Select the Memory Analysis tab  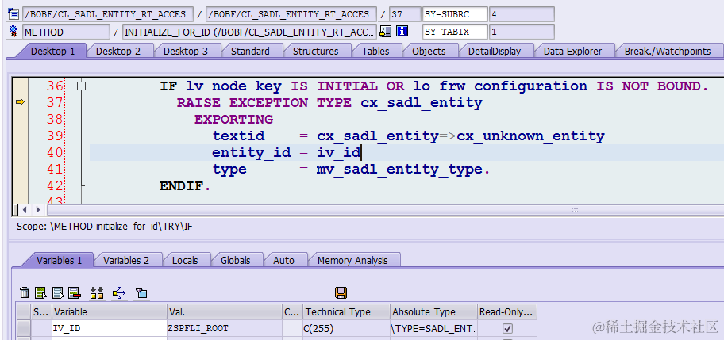coord(352,260)
